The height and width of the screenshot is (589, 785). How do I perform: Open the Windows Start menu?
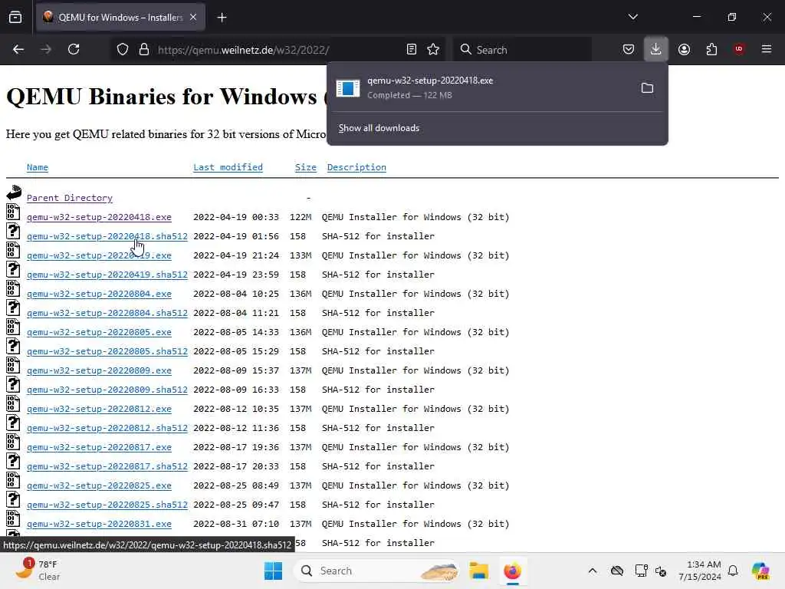point(274,571)
